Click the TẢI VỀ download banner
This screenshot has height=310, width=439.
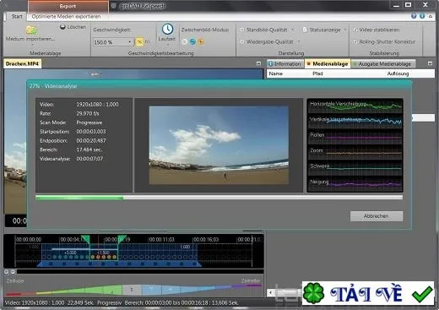click(368, 293)
